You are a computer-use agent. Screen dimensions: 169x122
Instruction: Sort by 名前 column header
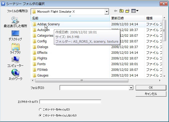tap(70, 18)
